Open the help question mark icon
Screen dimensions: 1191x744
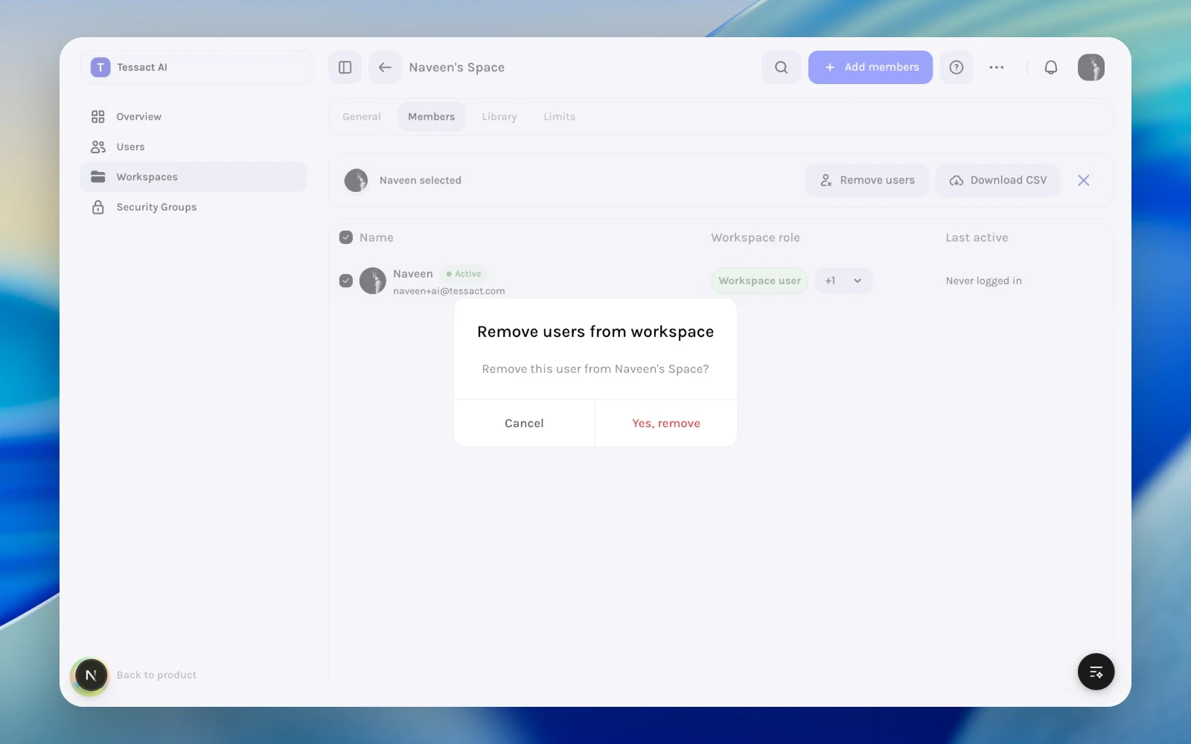pyautogui.click(x=957, y=67)
